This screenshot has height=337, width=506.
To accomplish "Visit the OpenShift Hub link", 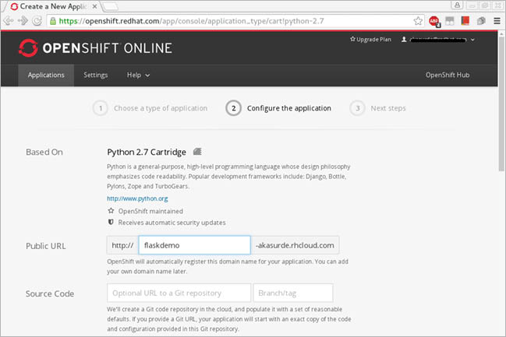I will click(448, 75).
